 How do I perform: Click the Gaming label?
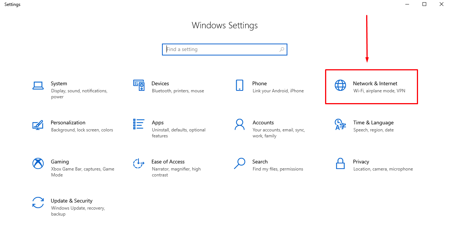pyautogui.click(x=60, y=162)
